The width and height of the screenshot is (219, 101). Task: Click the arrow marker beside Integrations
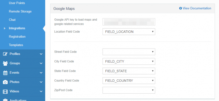(x=4, y=28)
